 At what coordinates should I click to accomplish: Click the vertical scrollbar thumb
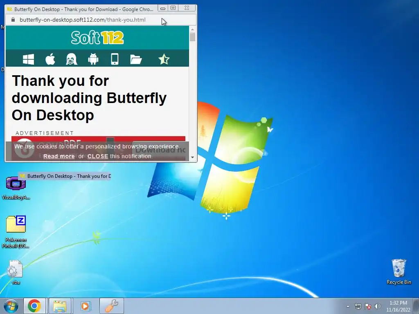(x=192, y=36)
